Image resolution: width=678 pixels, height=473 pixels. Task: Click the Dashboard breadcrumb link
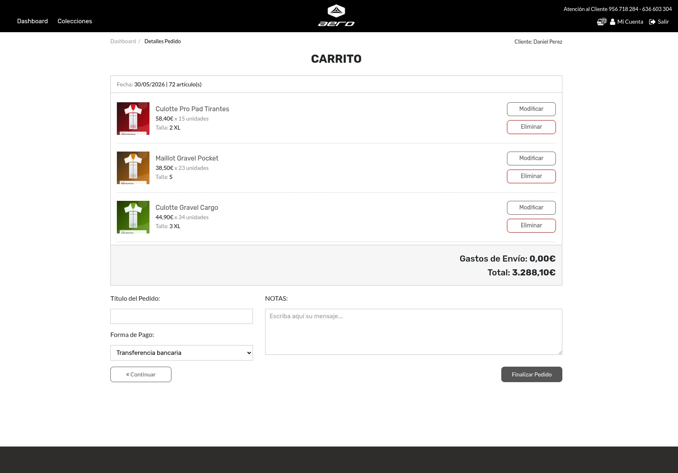(123, 42)
